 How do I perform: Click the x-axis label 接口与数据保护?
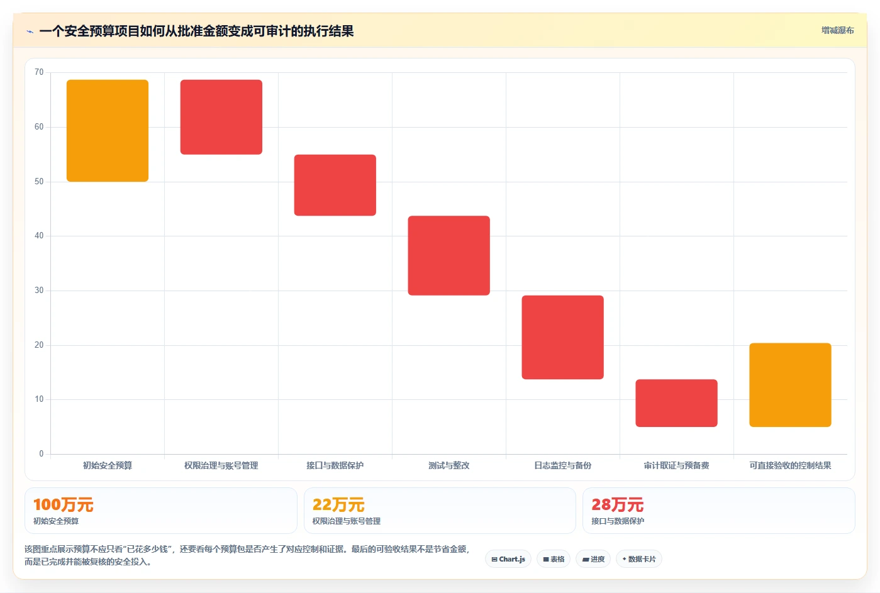[335, 465]
